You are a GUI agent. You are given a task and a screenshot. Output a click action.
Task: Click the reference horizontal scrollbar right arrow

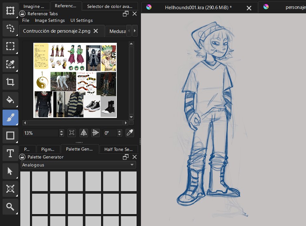click(126, 123)
